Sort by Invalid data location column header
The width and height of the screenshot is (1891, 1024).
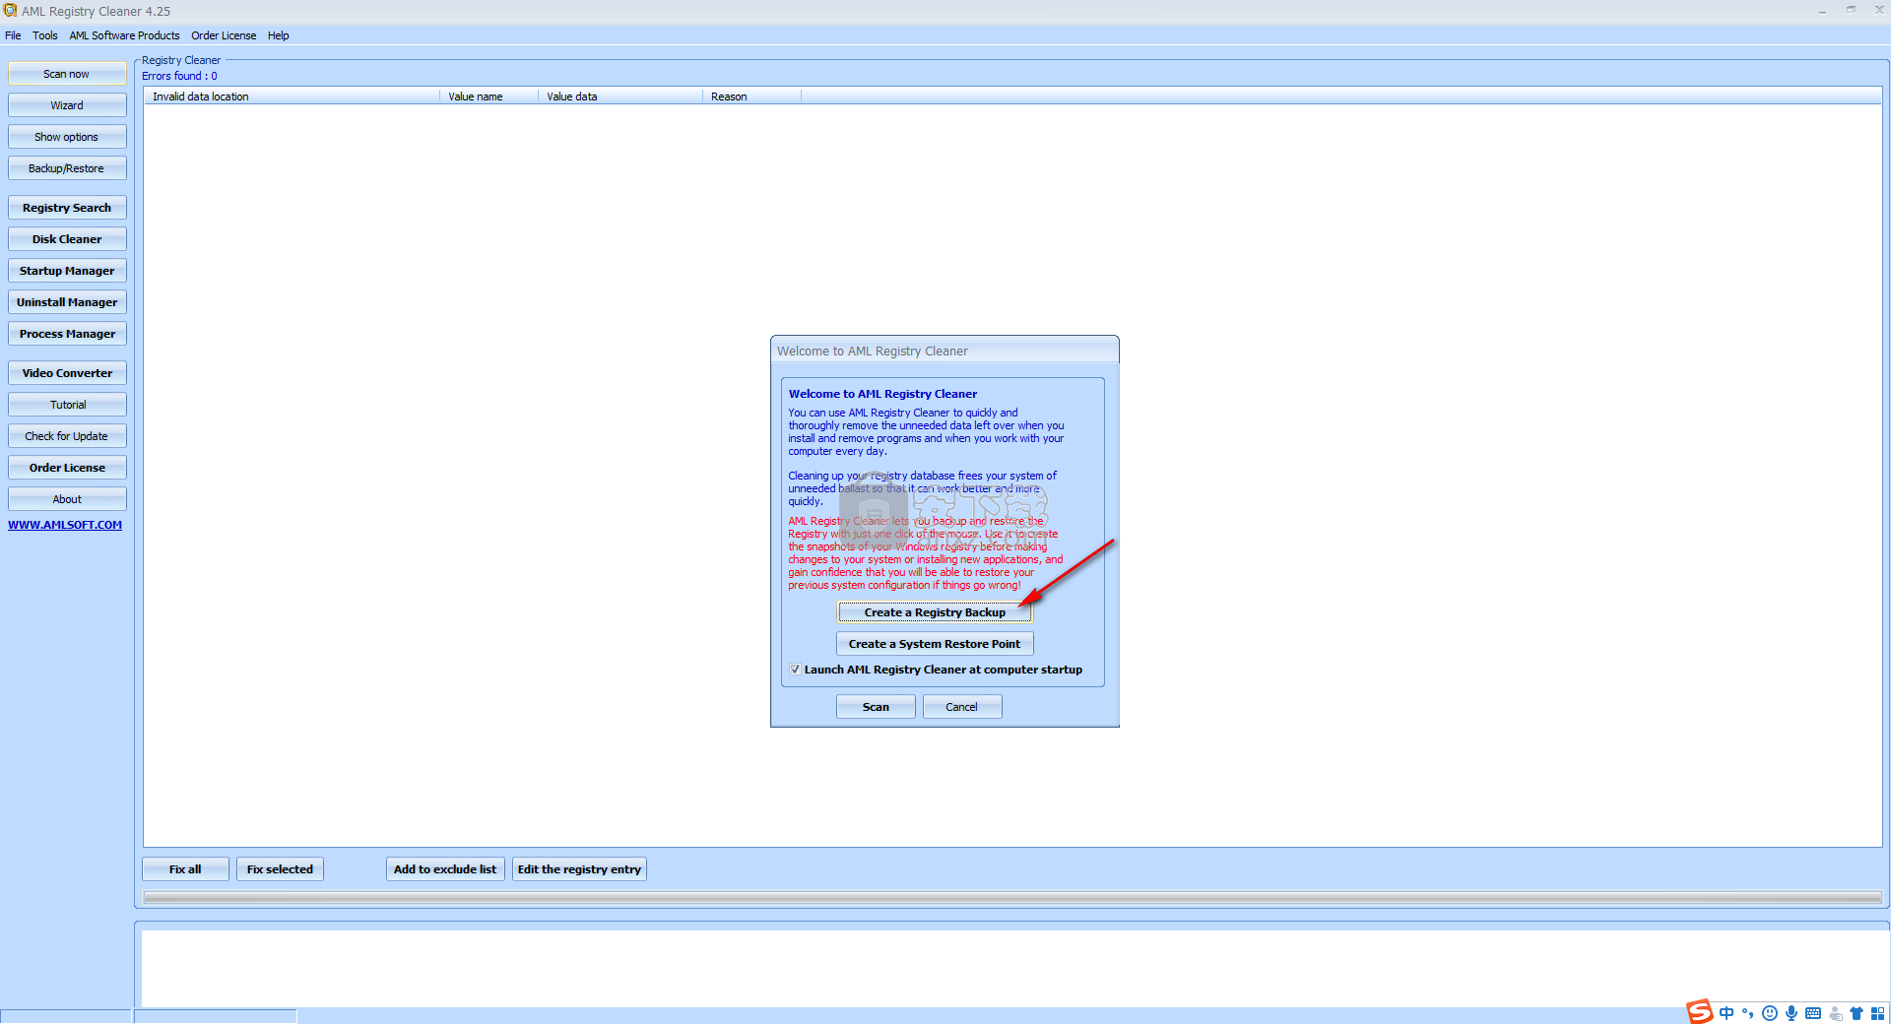[x=292, y=96]
